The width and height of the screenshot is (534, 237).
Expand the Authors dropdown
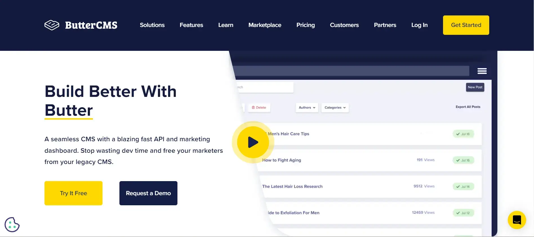tap(307, 108)
